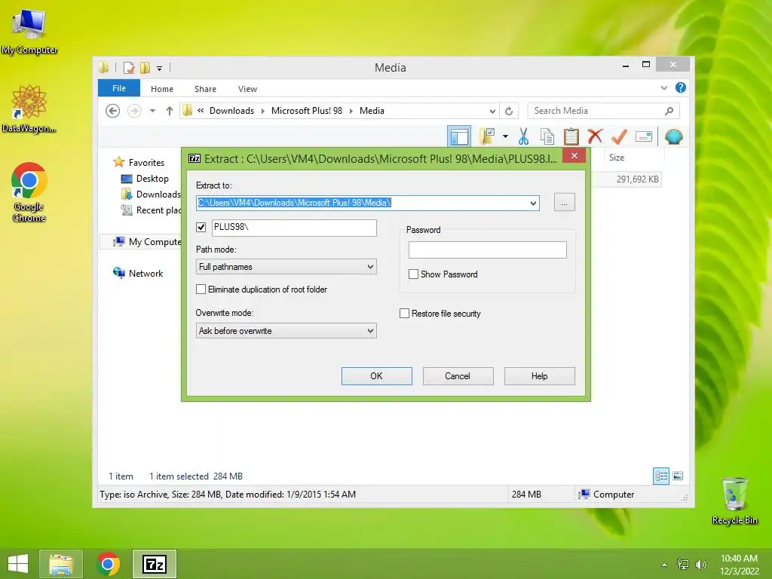Open the File menu tab
772x579 pixels.
[x=119, y=88]
